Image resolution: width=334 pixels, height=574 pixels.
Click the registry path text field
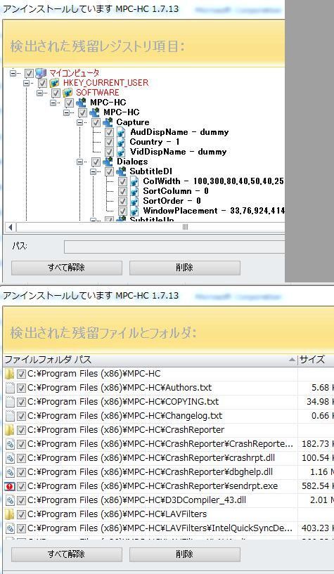[x=174, y=247]
